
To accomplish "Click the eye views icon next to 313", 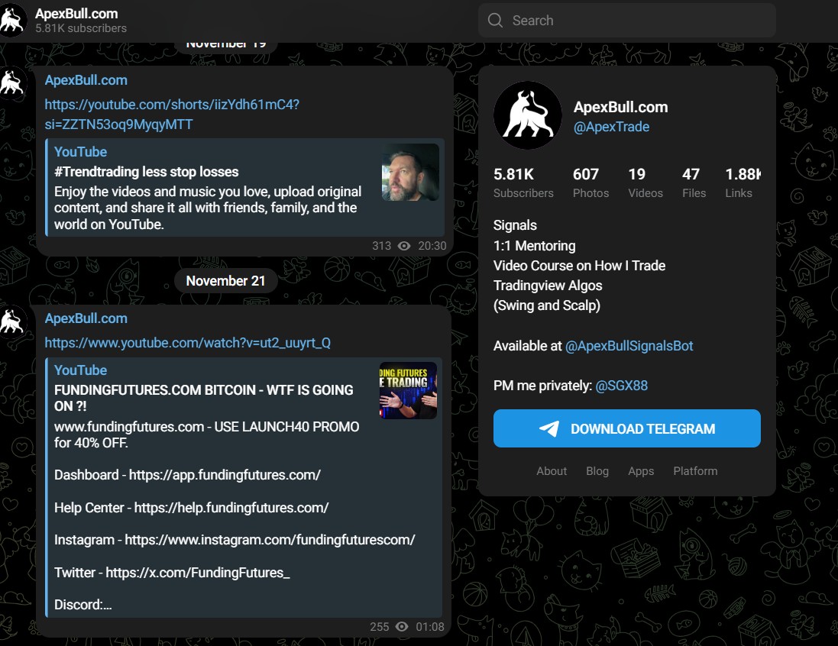I will [404, 246].
